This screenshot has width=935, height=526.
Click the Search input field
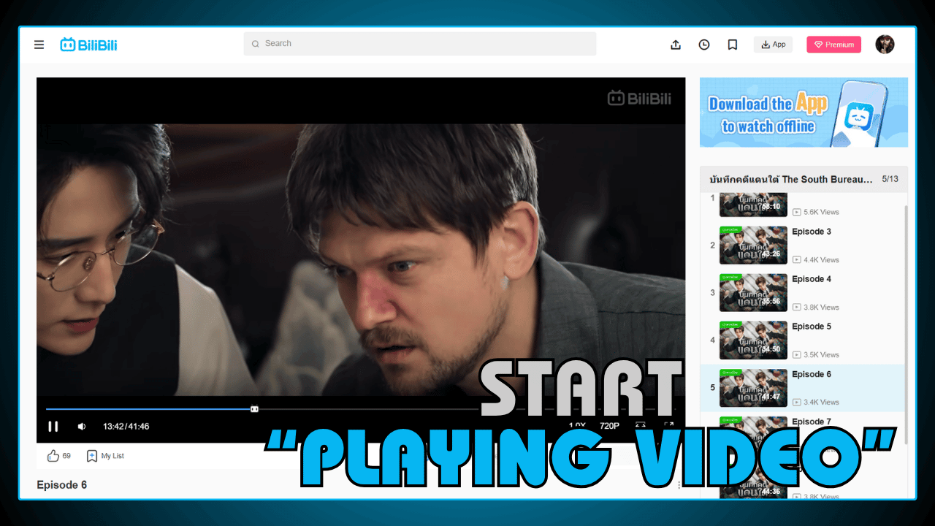(x=420, y=44)
